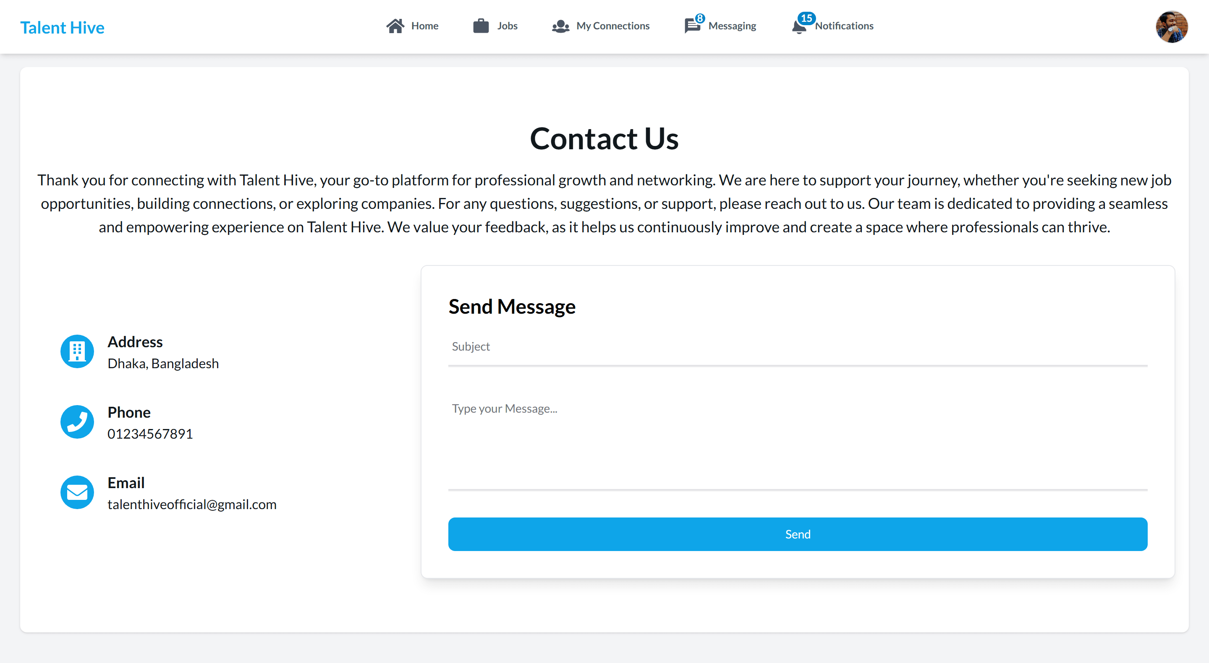
Task: Click the Home house icon
Action: [x=395, y=26]
